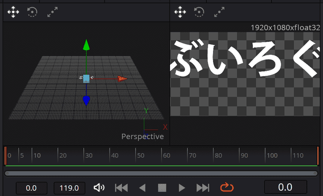This screenshot has width=323, height=196.
Task: Toggle the orange loop playback button
Action: click(x=227, y=187)
